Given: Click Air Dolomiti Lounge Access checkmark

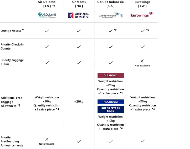Looking at the screenshot, I should (x=47, y=31).
